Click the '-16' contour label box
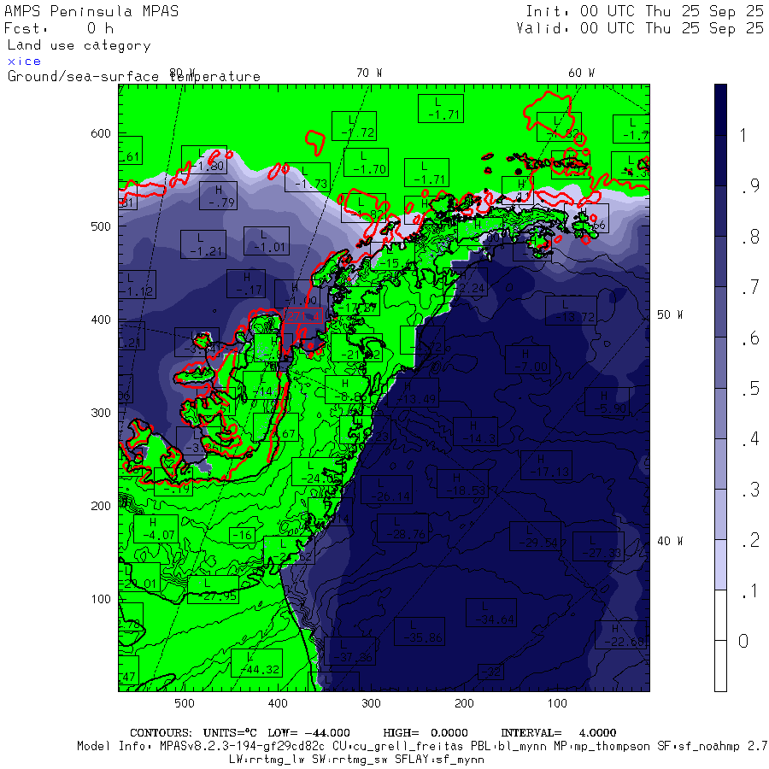 pos(242,535)
